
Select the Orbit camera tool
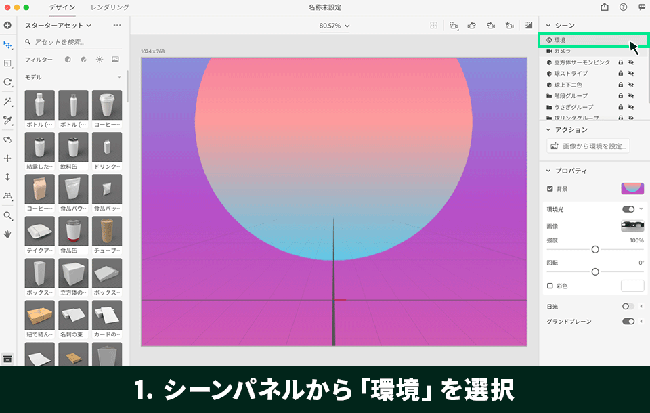(7, 139)
